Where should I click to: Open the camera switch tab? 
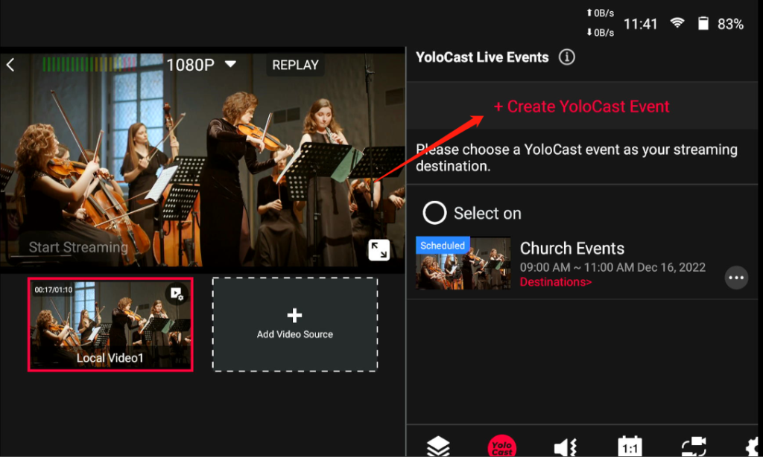pyautogui.click(x=694, y=447)
